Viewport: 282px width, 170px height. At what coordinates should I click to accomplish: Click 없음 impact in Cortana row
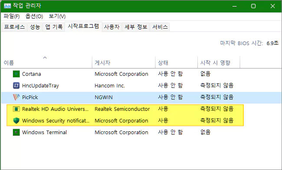(x=205, y=74)
